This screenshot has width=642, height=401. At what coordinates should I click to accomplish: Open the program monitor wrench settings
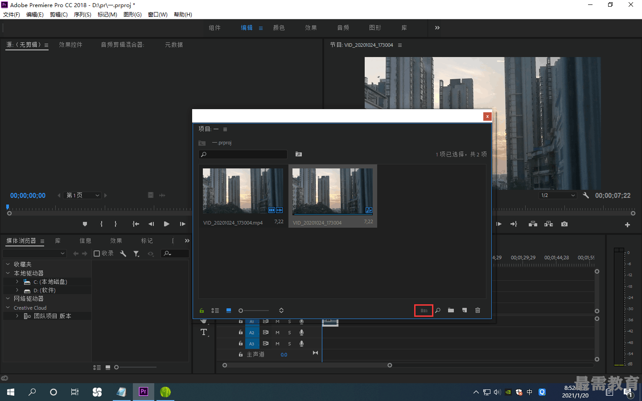(586, 195)
